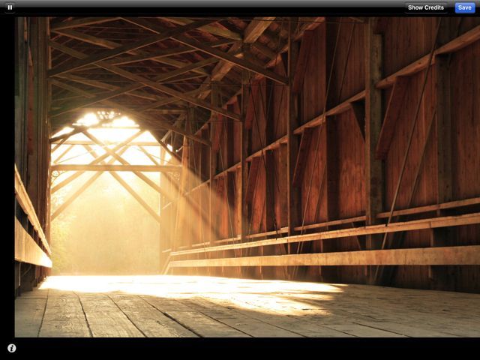Click the Show Credits button

(x=426, y=7)
